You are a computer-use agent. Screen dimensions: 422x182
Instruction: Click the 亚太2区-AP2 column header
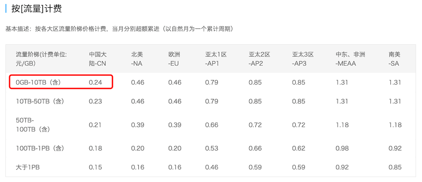click(260, 59)
